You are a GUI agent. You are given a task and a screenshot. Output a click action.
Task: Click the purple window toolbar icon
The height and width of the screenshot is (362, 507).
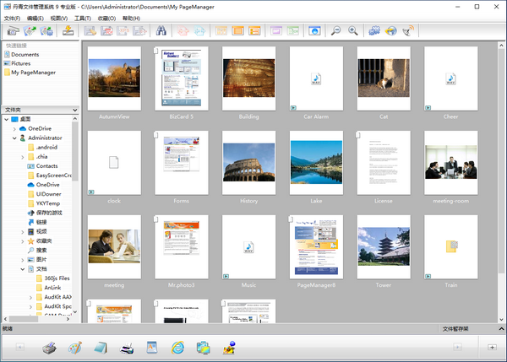coord(276,31)
